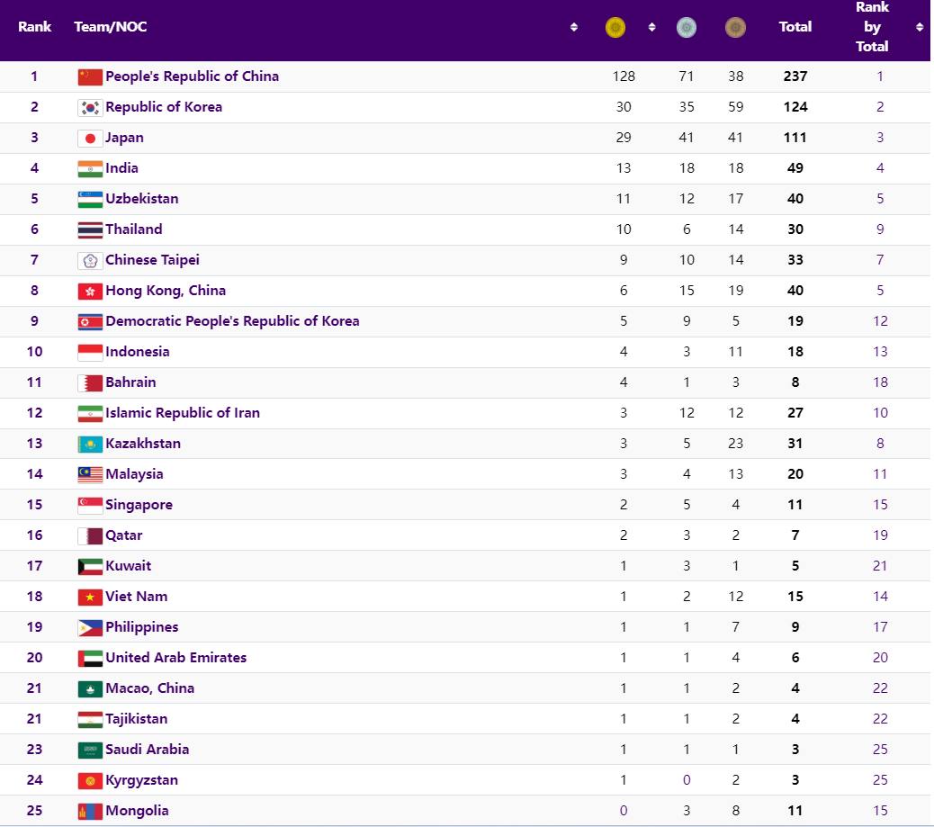Click the Republic of Korea flag icon
Image resolution: width=934 pixels, height=827 pixels.
90,107
